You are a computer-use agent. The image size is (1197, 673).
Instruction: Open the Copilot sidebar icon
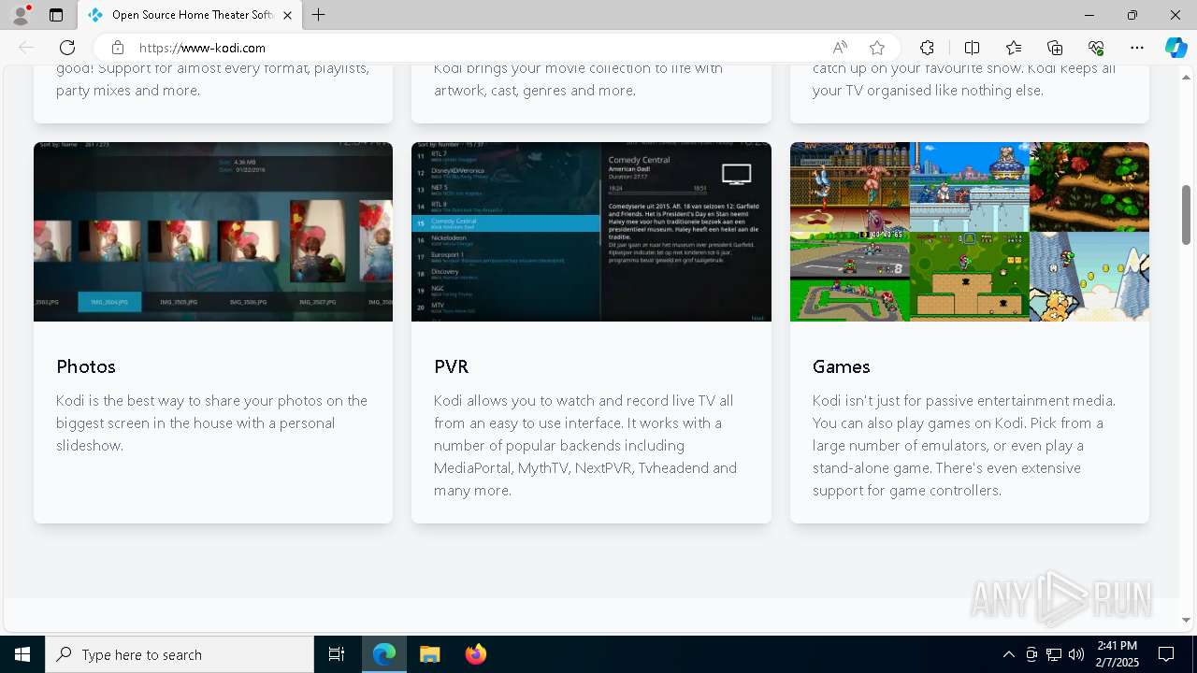coord(1175,48)
